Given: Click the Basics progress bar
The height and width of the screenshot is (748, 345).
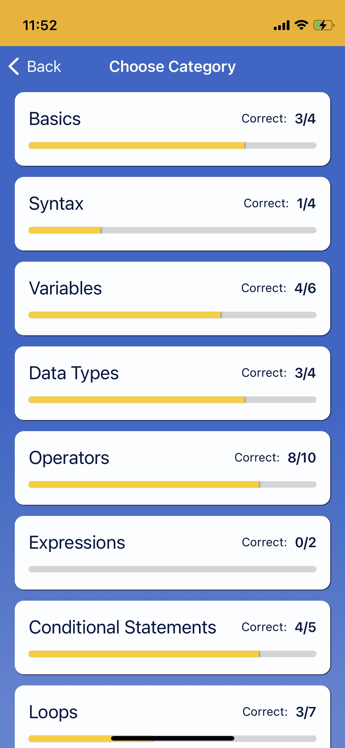Looking at the screenshot, I should pos(172,146).
